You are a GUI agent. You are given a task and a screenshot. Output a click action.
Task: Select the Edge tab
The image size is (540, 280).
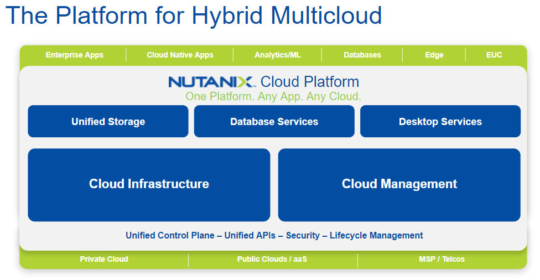coord(434,55)
